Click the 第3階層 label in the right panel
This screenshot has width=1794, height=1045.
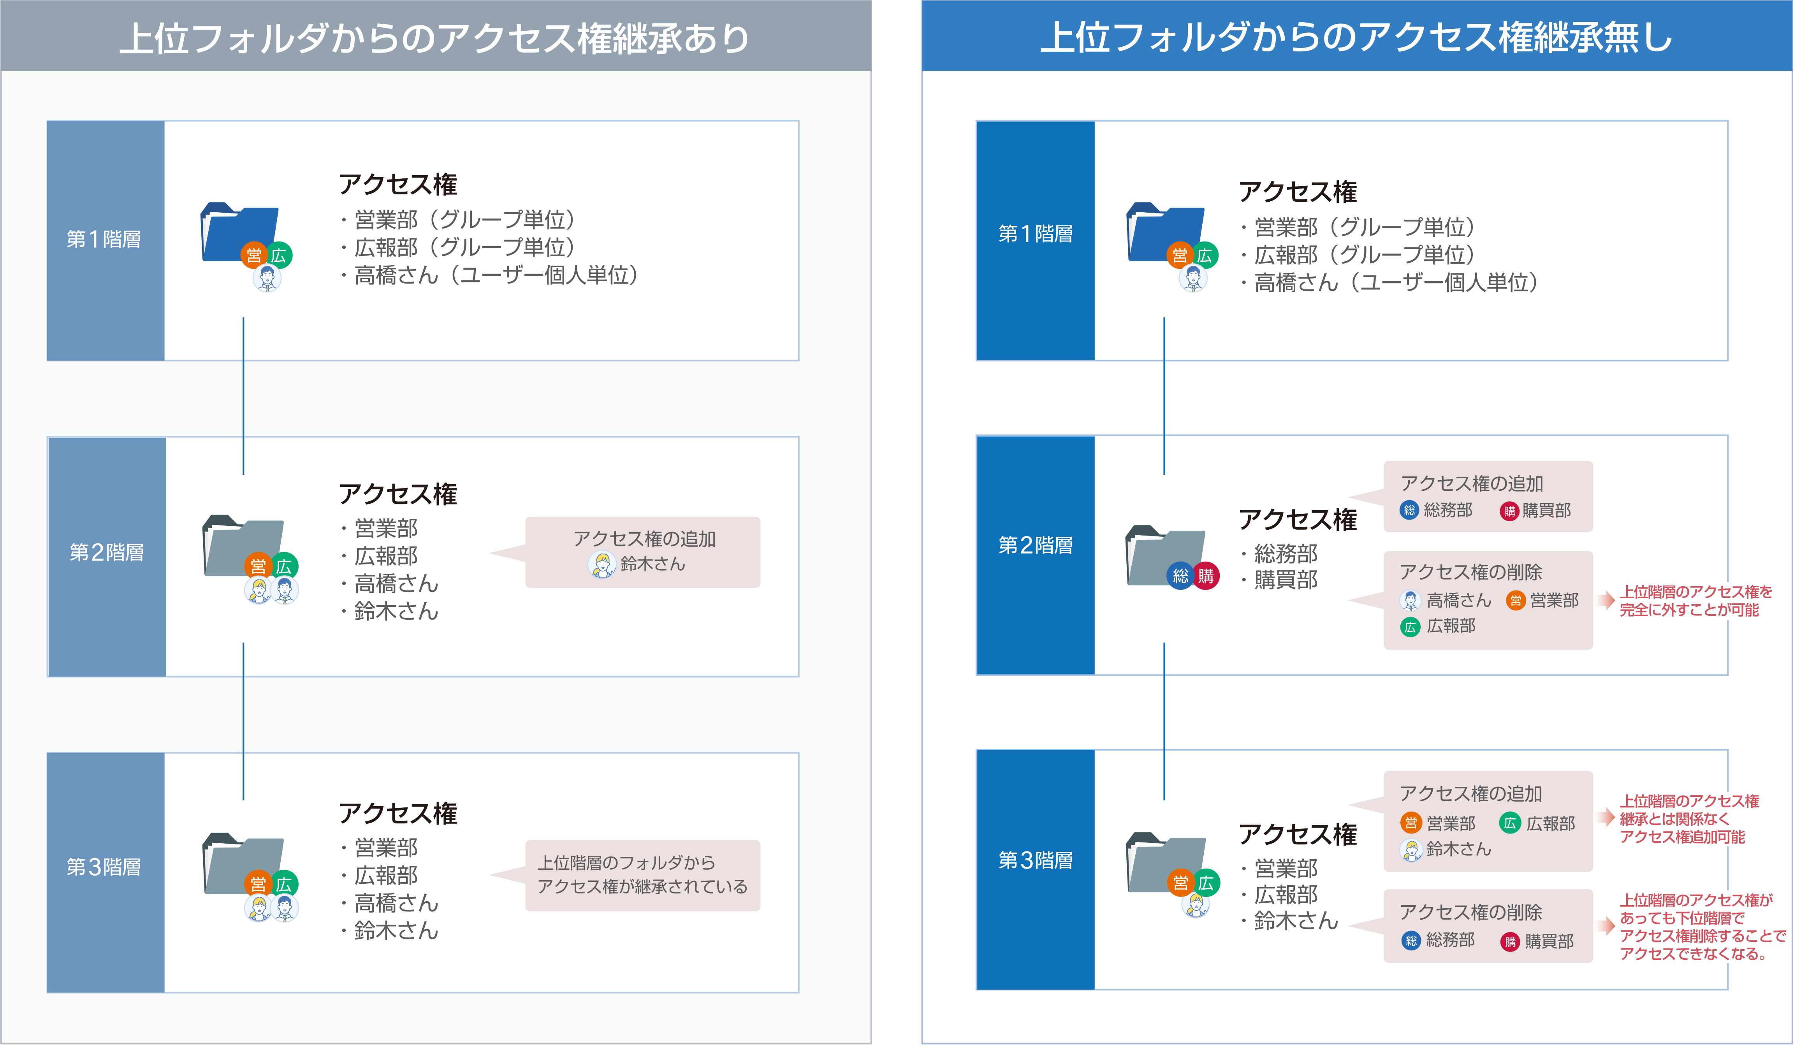click(x=1036, y=860)
